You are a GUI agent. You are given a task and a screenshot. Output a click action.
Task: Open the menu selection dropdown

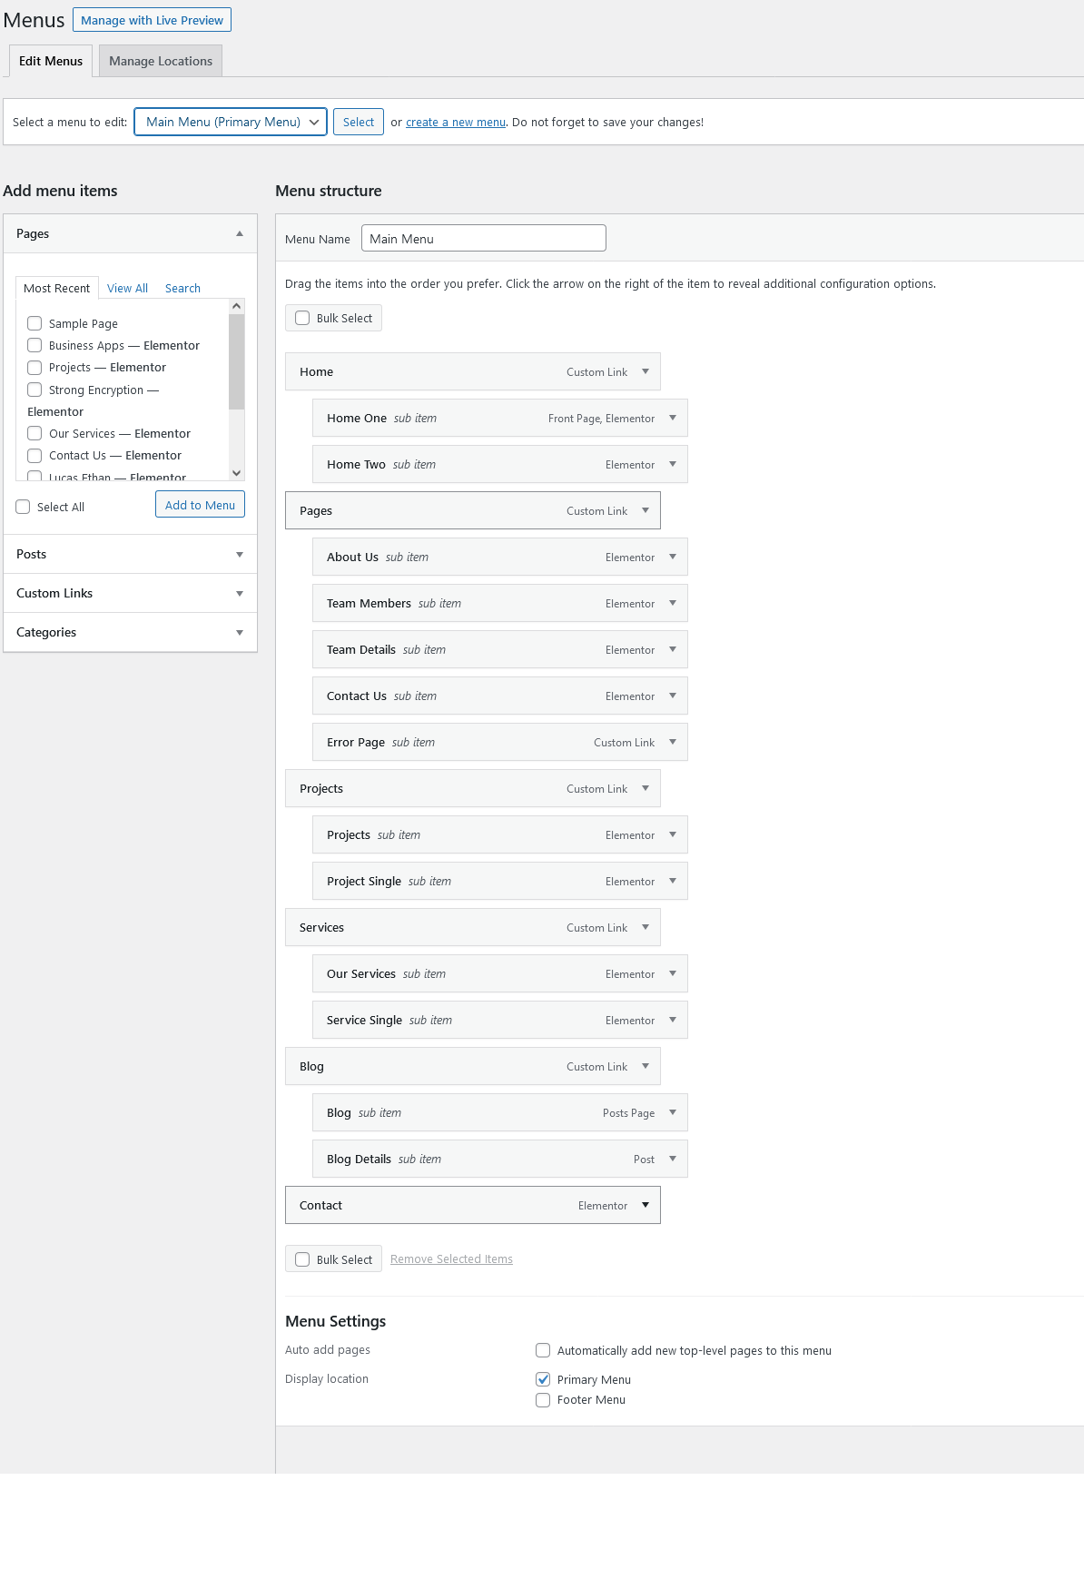click(x=231, y=122)
